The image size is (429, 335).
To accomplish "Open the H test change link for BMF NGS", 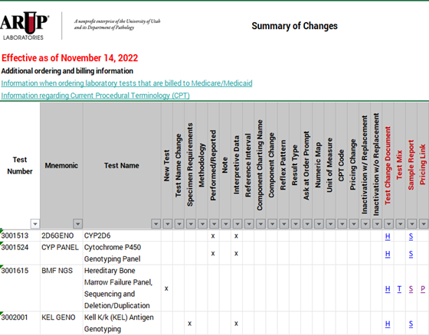I will pyautogui.click(x=388, y=288).
